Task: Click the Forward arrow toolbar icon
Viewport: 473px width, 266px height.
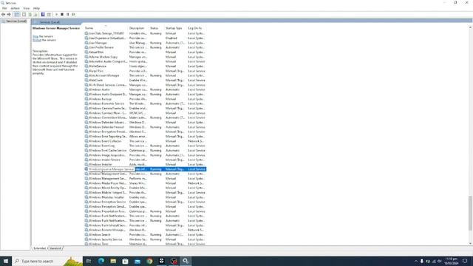Action: [9, 15]
